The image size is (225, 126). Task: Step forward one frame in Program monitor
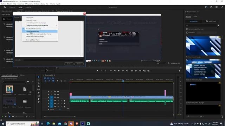123,71
